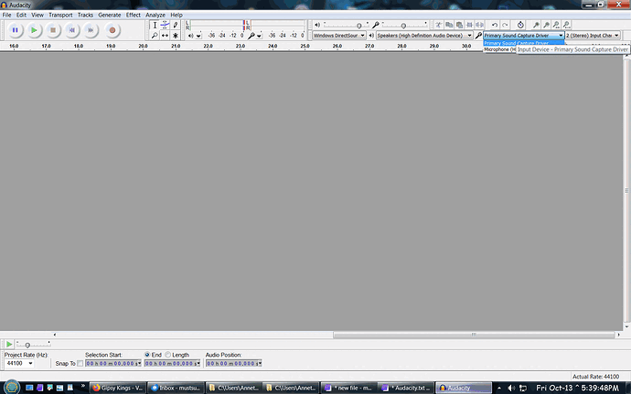The width and height of the screenshot is (631, 394).
Task: Select the Draw (pencil) tool
Action: [x=176, y=25]
